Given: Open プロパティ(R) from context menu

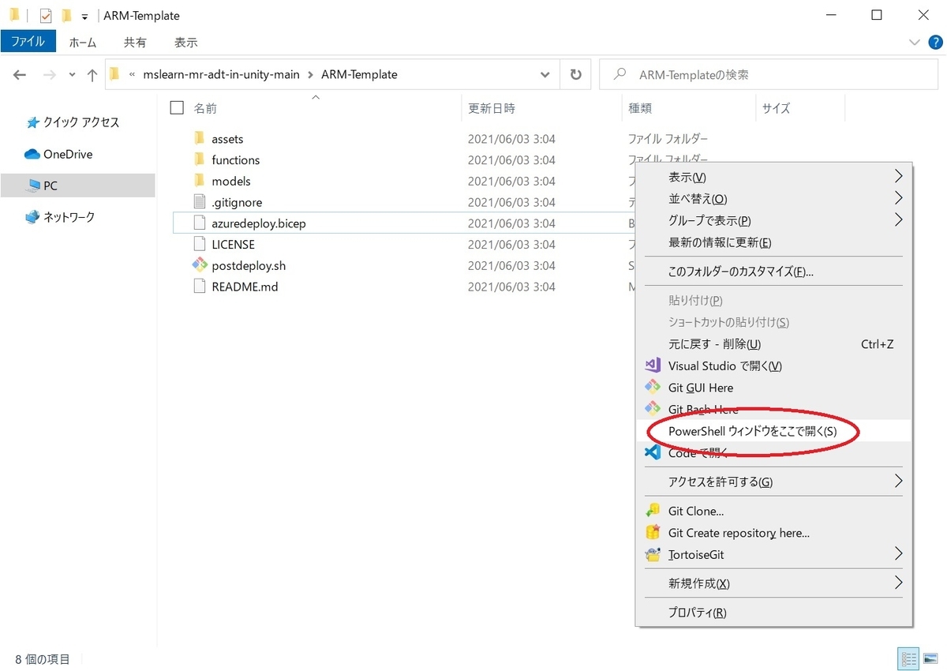Looking at the screenshot, I should click(773, 613).
